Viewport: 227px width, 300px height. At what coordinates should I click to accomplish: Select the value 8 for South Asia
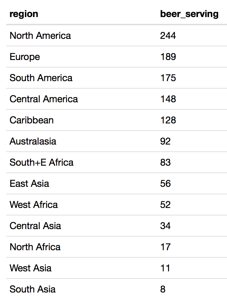[163, 289]
